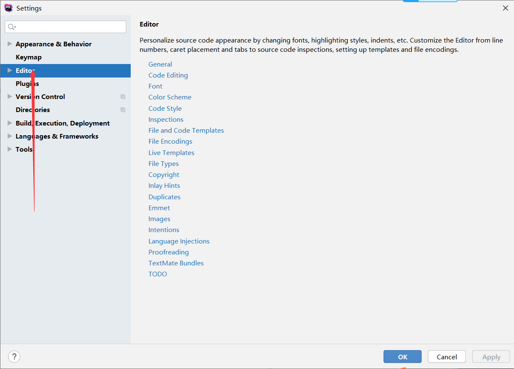The width and height of the screenshot is (514, 369).
Task: Close the Settings dialog window
Action: (505, 8)
